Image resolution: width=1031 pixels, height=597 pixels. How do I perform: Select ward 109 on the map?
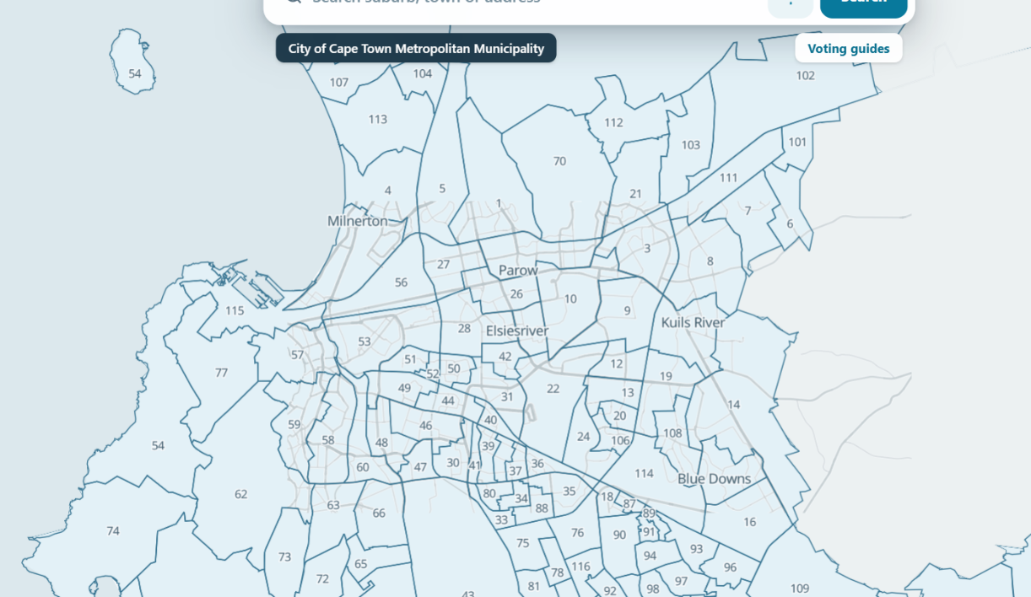[x=799, y=589]
